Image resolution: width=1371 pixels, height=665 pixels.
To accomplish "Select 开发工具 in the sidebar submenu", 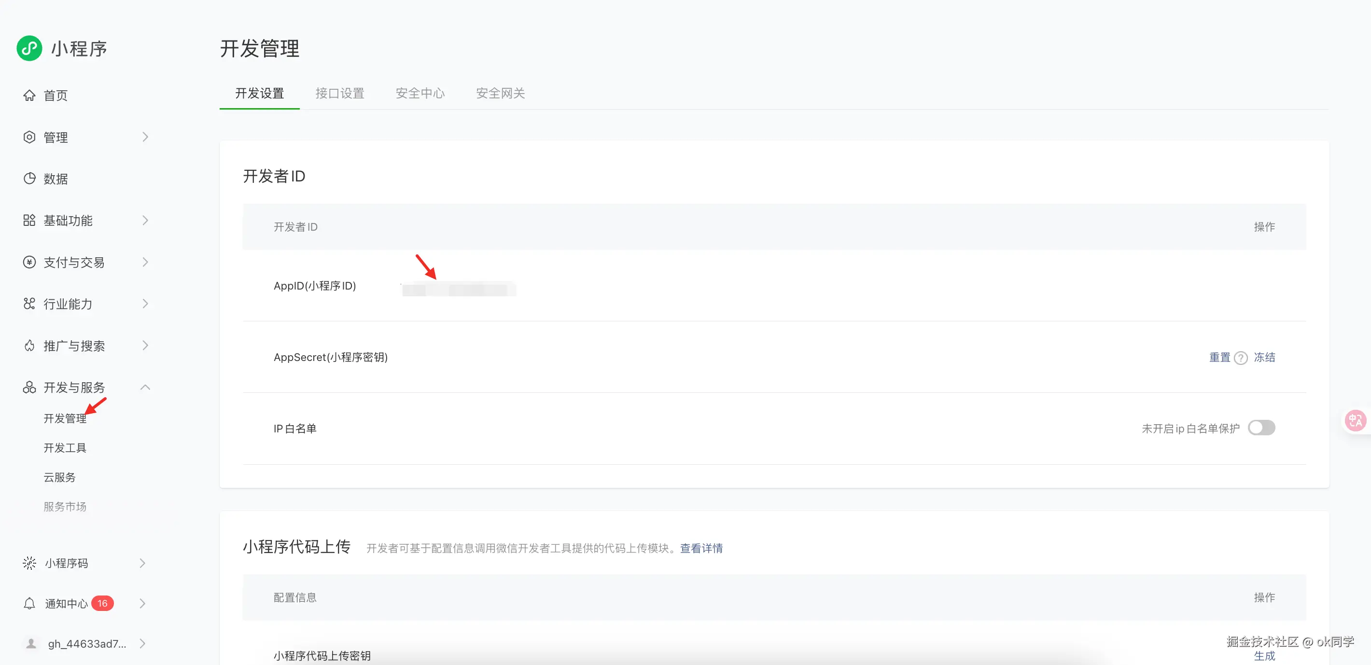I will 65,448.
